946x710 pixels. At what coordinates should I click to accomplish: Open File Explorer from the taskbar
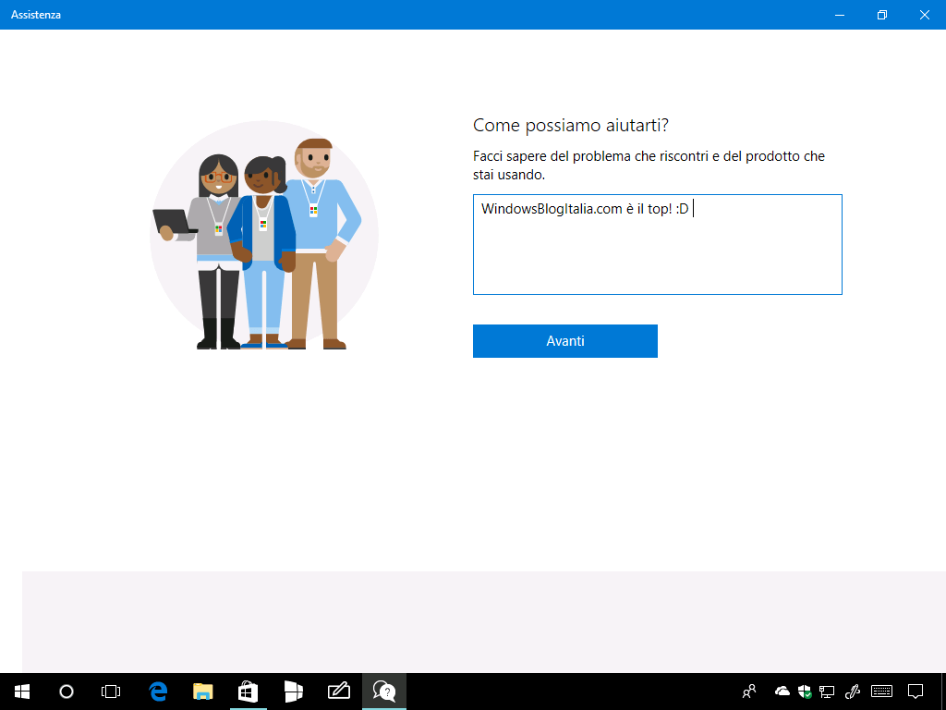click(x=203, y=692)
